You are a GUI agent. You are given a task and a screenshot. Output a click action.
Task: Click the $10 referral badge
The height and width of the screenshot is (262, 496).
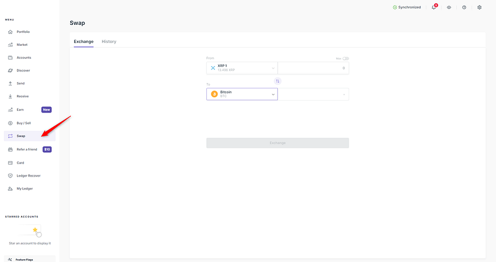[47, 149]
